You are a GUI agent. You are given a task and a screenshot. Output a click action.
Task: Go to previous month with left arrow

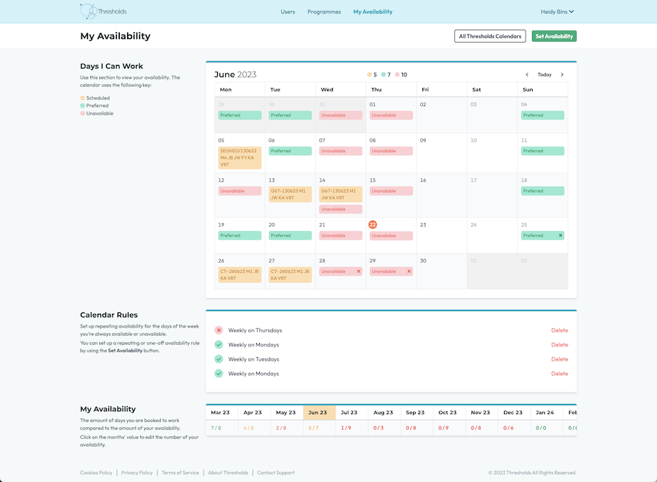point(527,74)
